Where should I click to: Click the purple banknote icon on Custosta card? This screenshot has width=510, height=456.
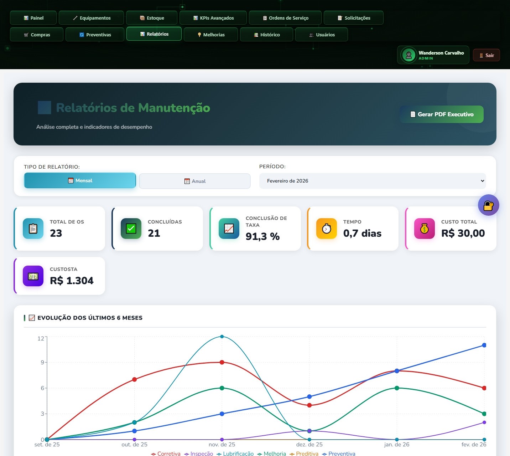[33, 276]
